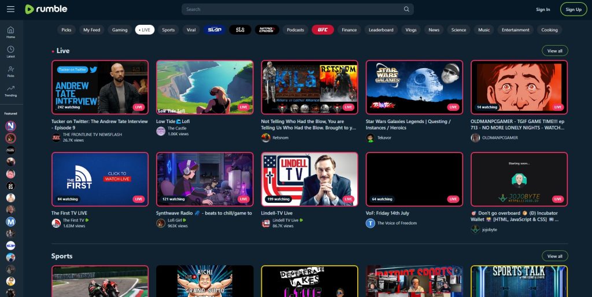Click the search magnifier icon
The height and width of the screenshot is (297, 592).
(x=406, y=9)
